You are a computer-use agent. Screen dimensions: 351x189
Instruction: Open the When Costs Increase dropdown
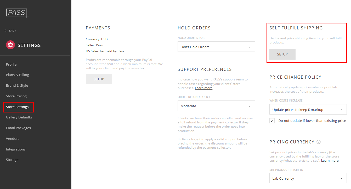[308, 110]
